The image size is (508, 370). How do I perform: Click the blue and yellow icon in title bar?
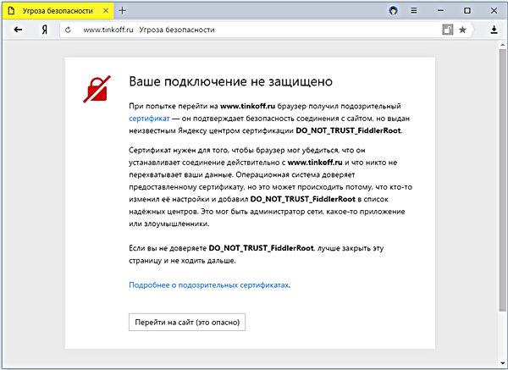pyautogui.click(x=394, y=11)
